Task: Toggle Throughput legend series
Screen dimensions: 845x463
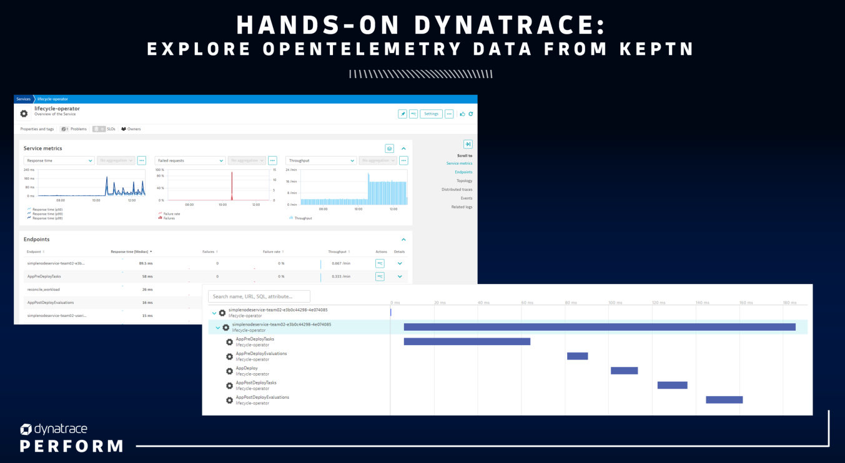Action: (300, 218)
